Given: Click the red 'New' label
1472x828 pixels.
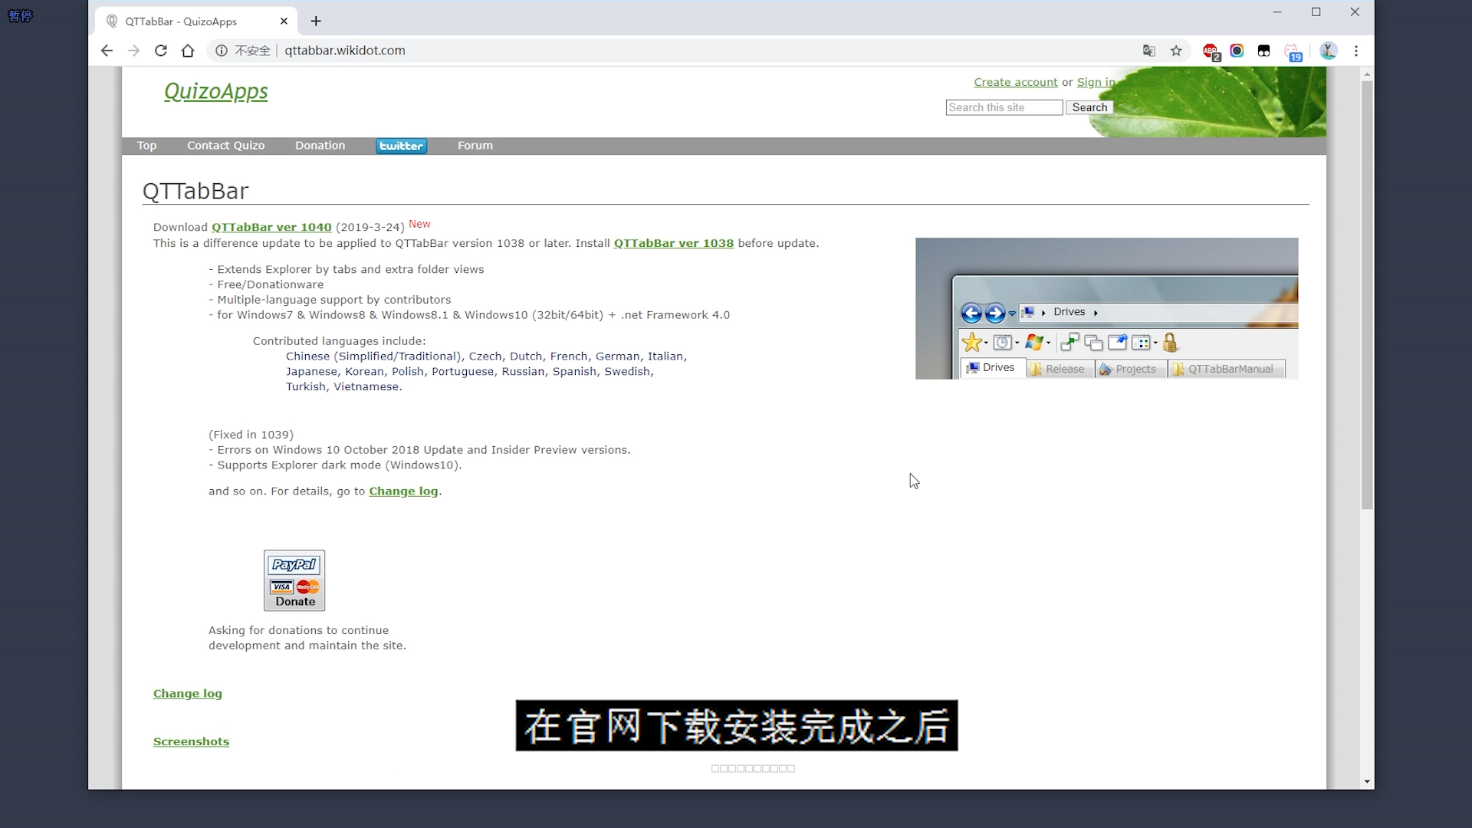Looking at the screenshot, I should (x=419, y=224).
